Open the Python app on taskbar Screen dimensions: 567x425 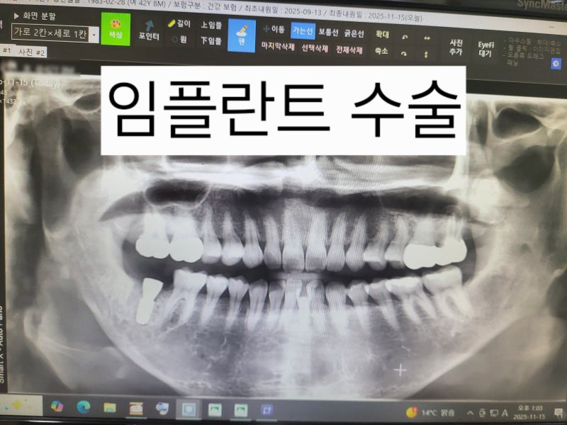[162, 409]
